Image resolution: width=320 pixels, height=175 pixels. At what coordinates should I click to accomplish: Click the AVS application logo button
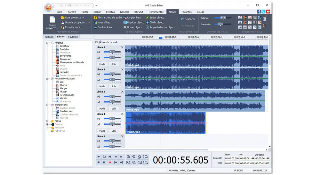click(48, 8)
